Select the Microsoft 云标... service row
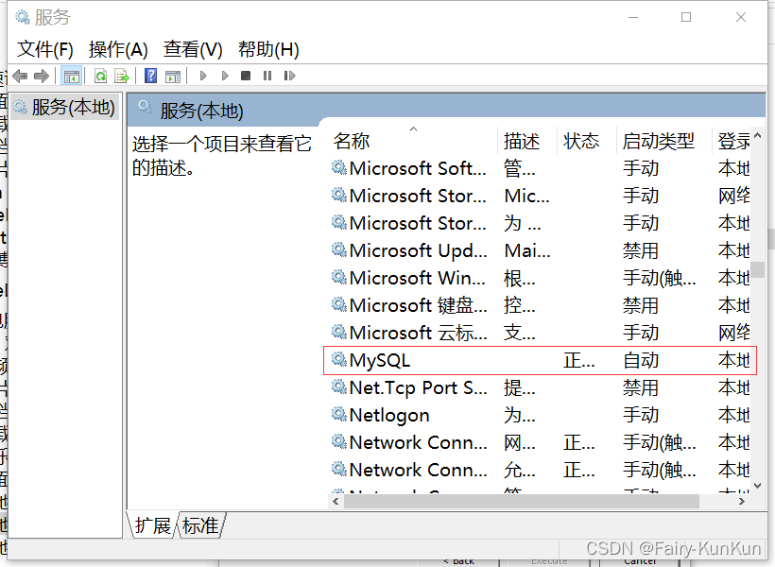Image resolution: width=775 pixels, height=567 pixels. pos(541,333)
